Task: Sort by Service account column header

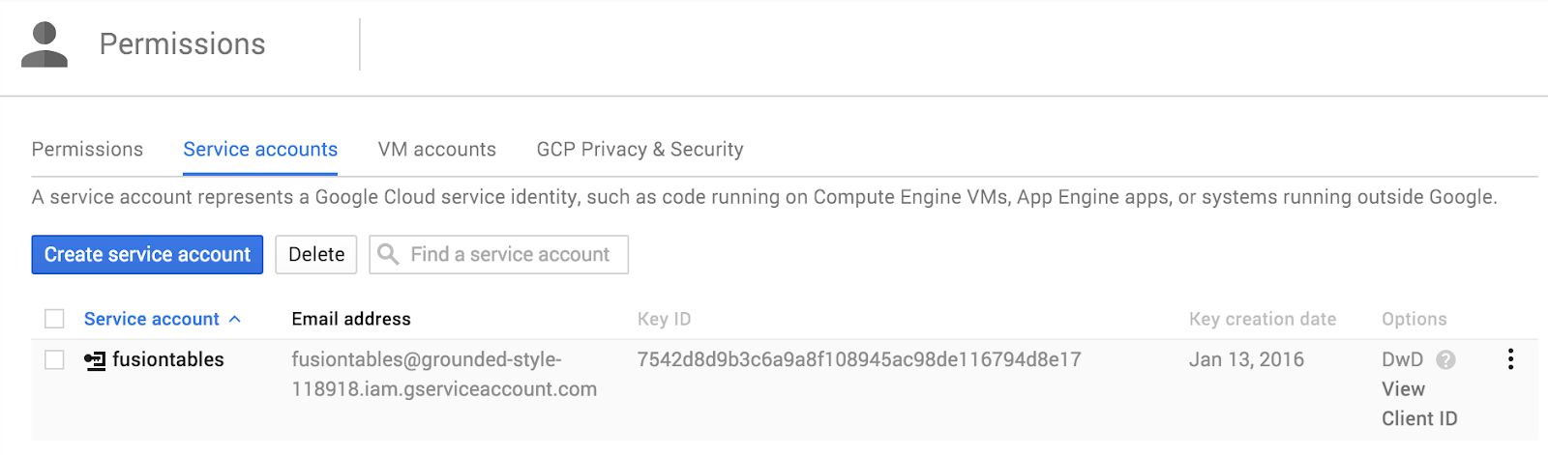Action: point(152,319)
